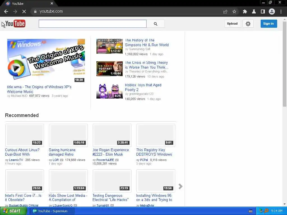Image resolution: width=287 pixels, height=215 pixels.
Task: Visit the PCPal channel link
Action: tap(144, 160)
